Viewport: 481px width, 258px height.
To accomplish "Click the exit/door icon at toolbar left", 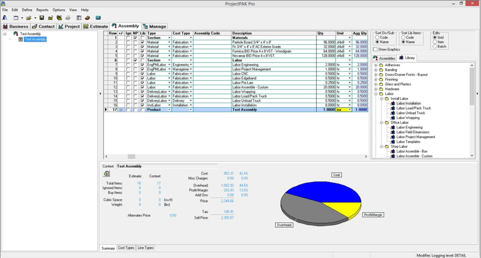I will [x=5, y=17].
